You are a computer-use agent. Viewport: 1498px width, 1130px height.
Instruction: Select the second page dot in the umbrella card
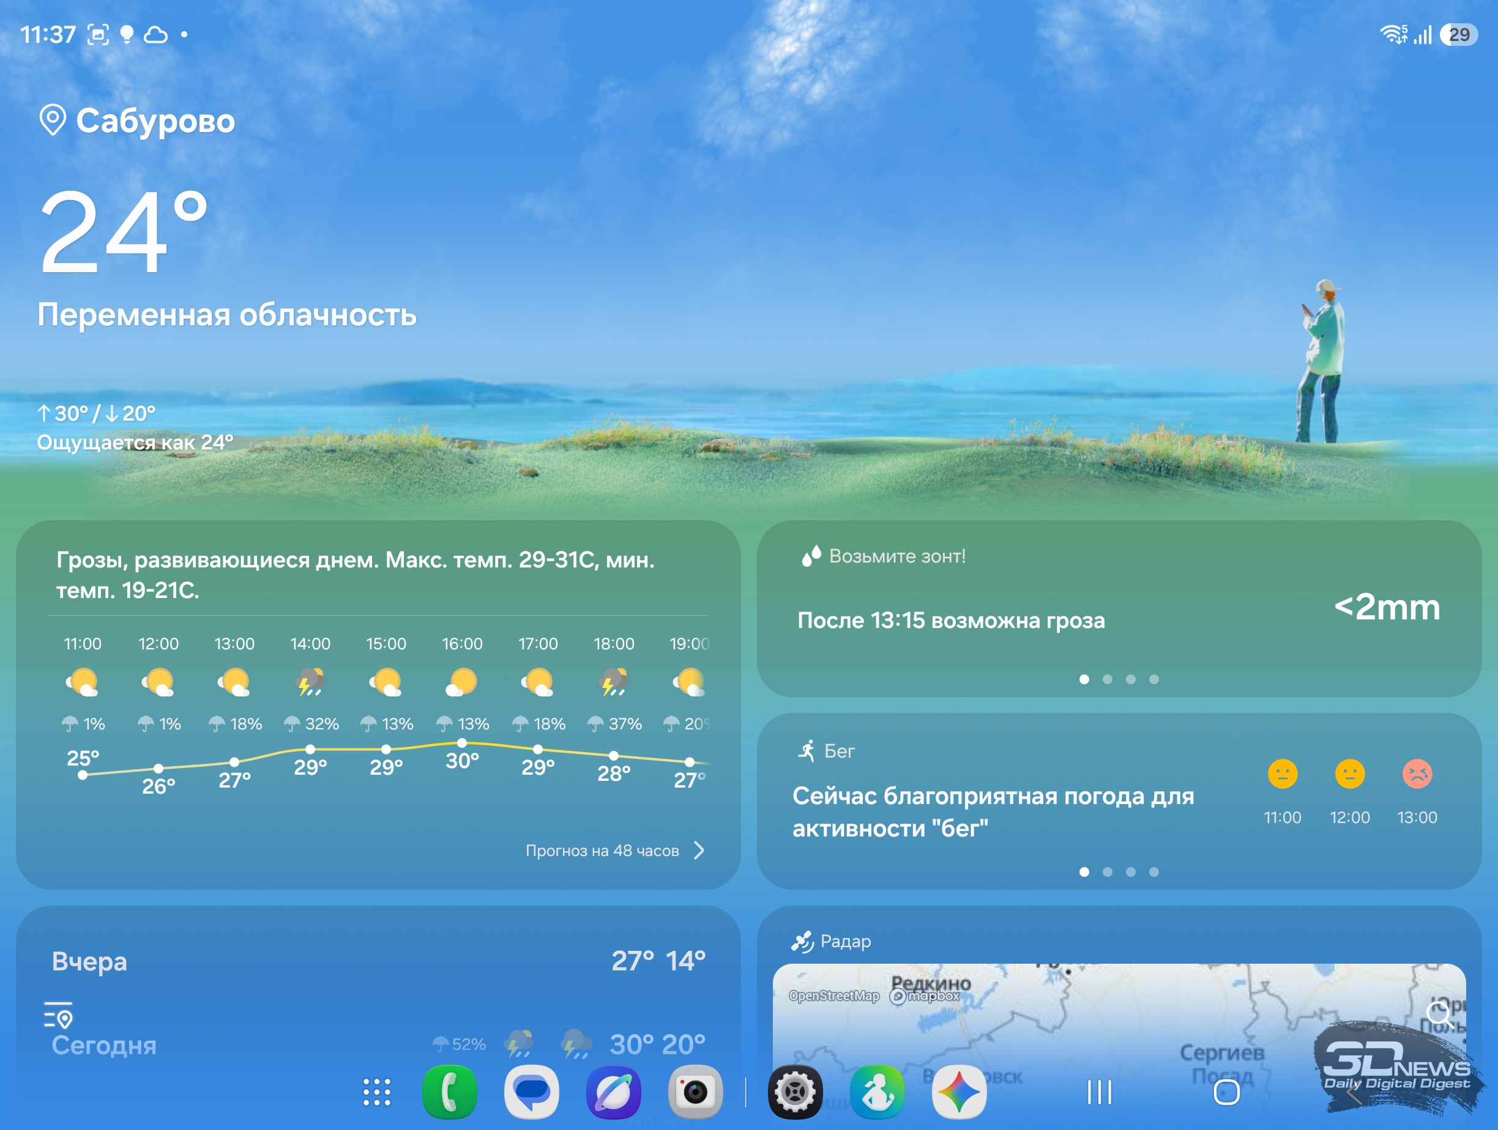tap(1107, 679)
